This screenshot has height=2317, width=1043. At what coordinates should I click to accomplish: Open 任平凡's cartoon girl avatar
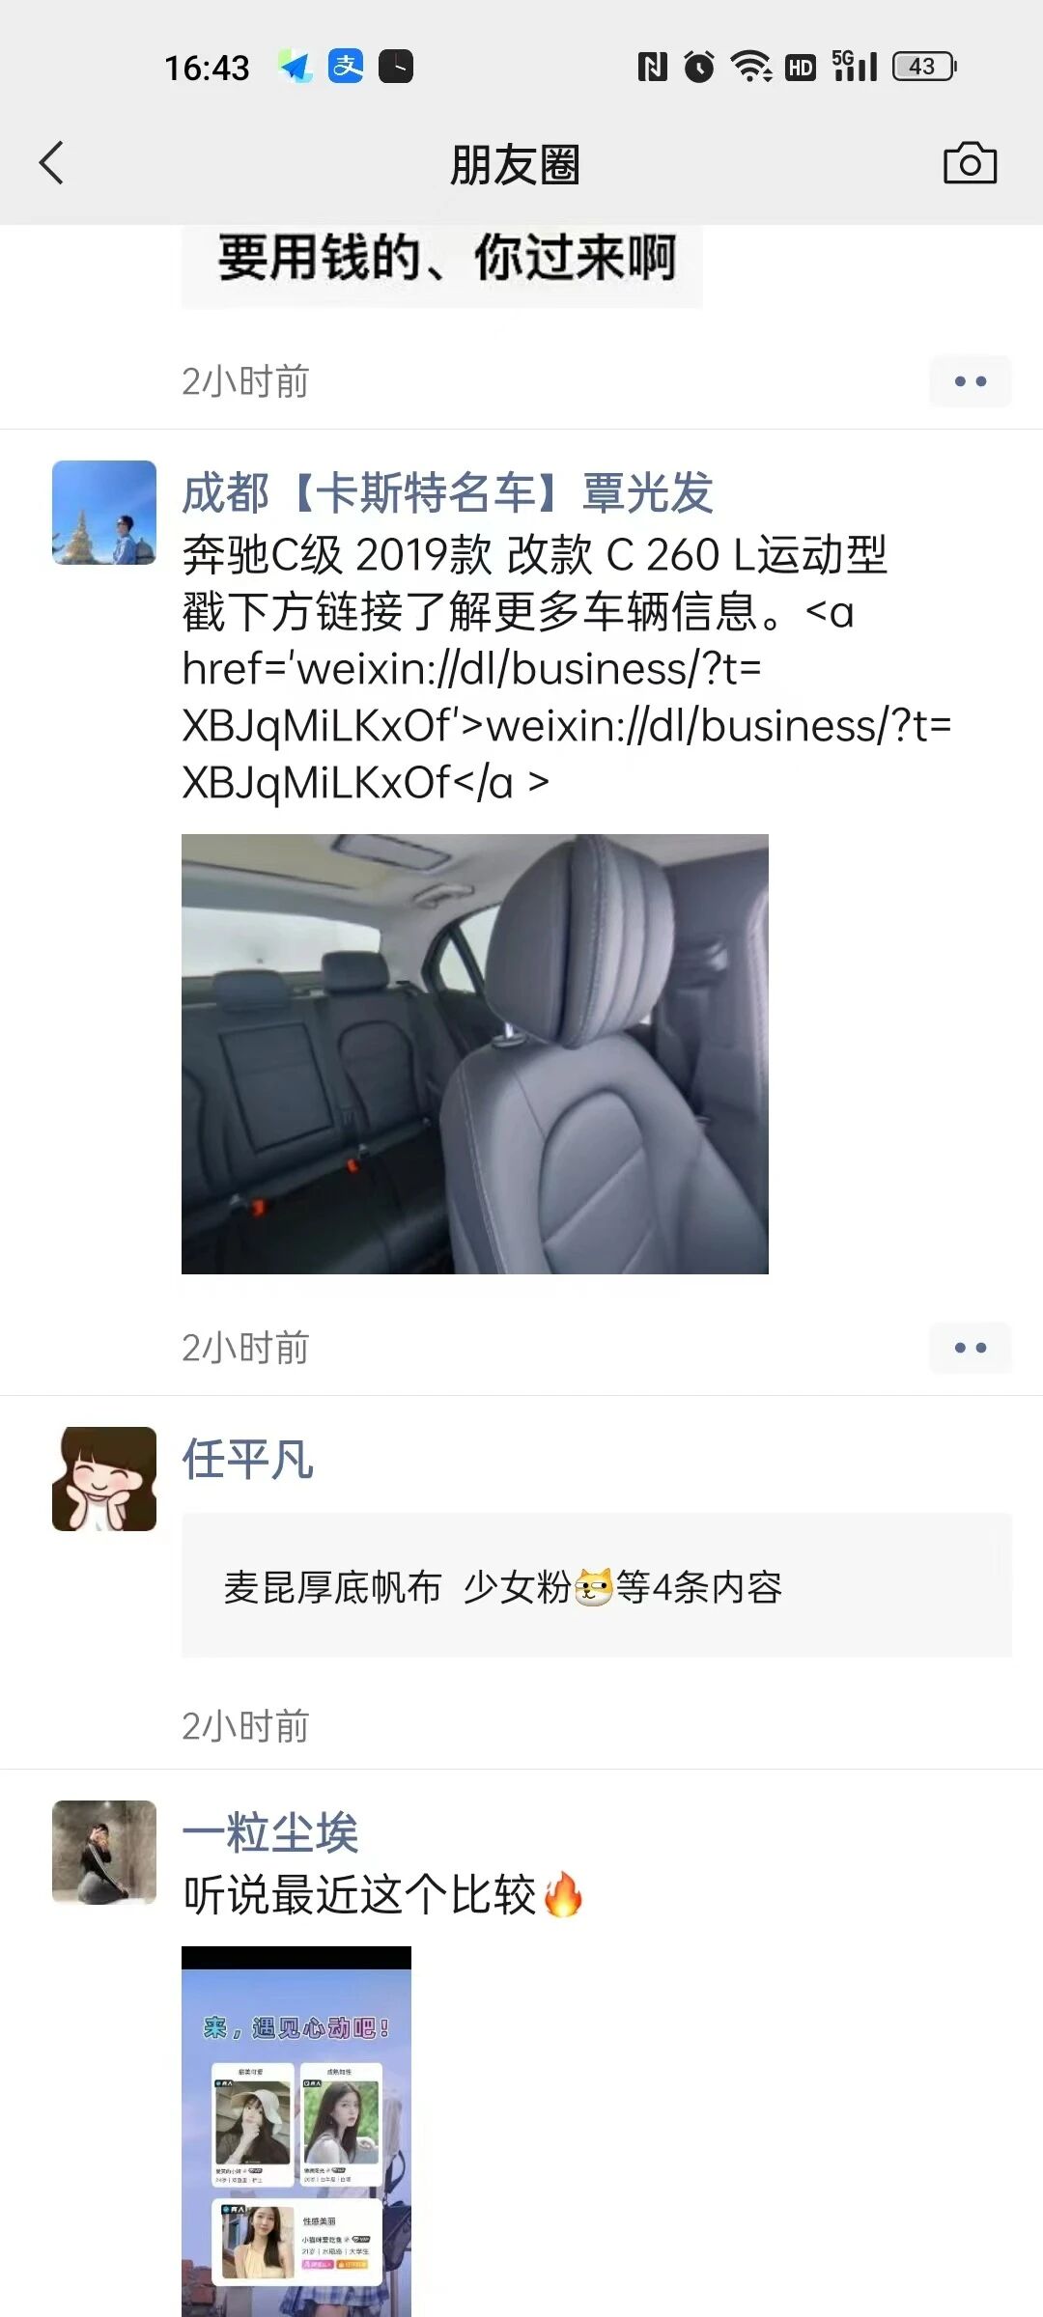[x=104, y=1479]
